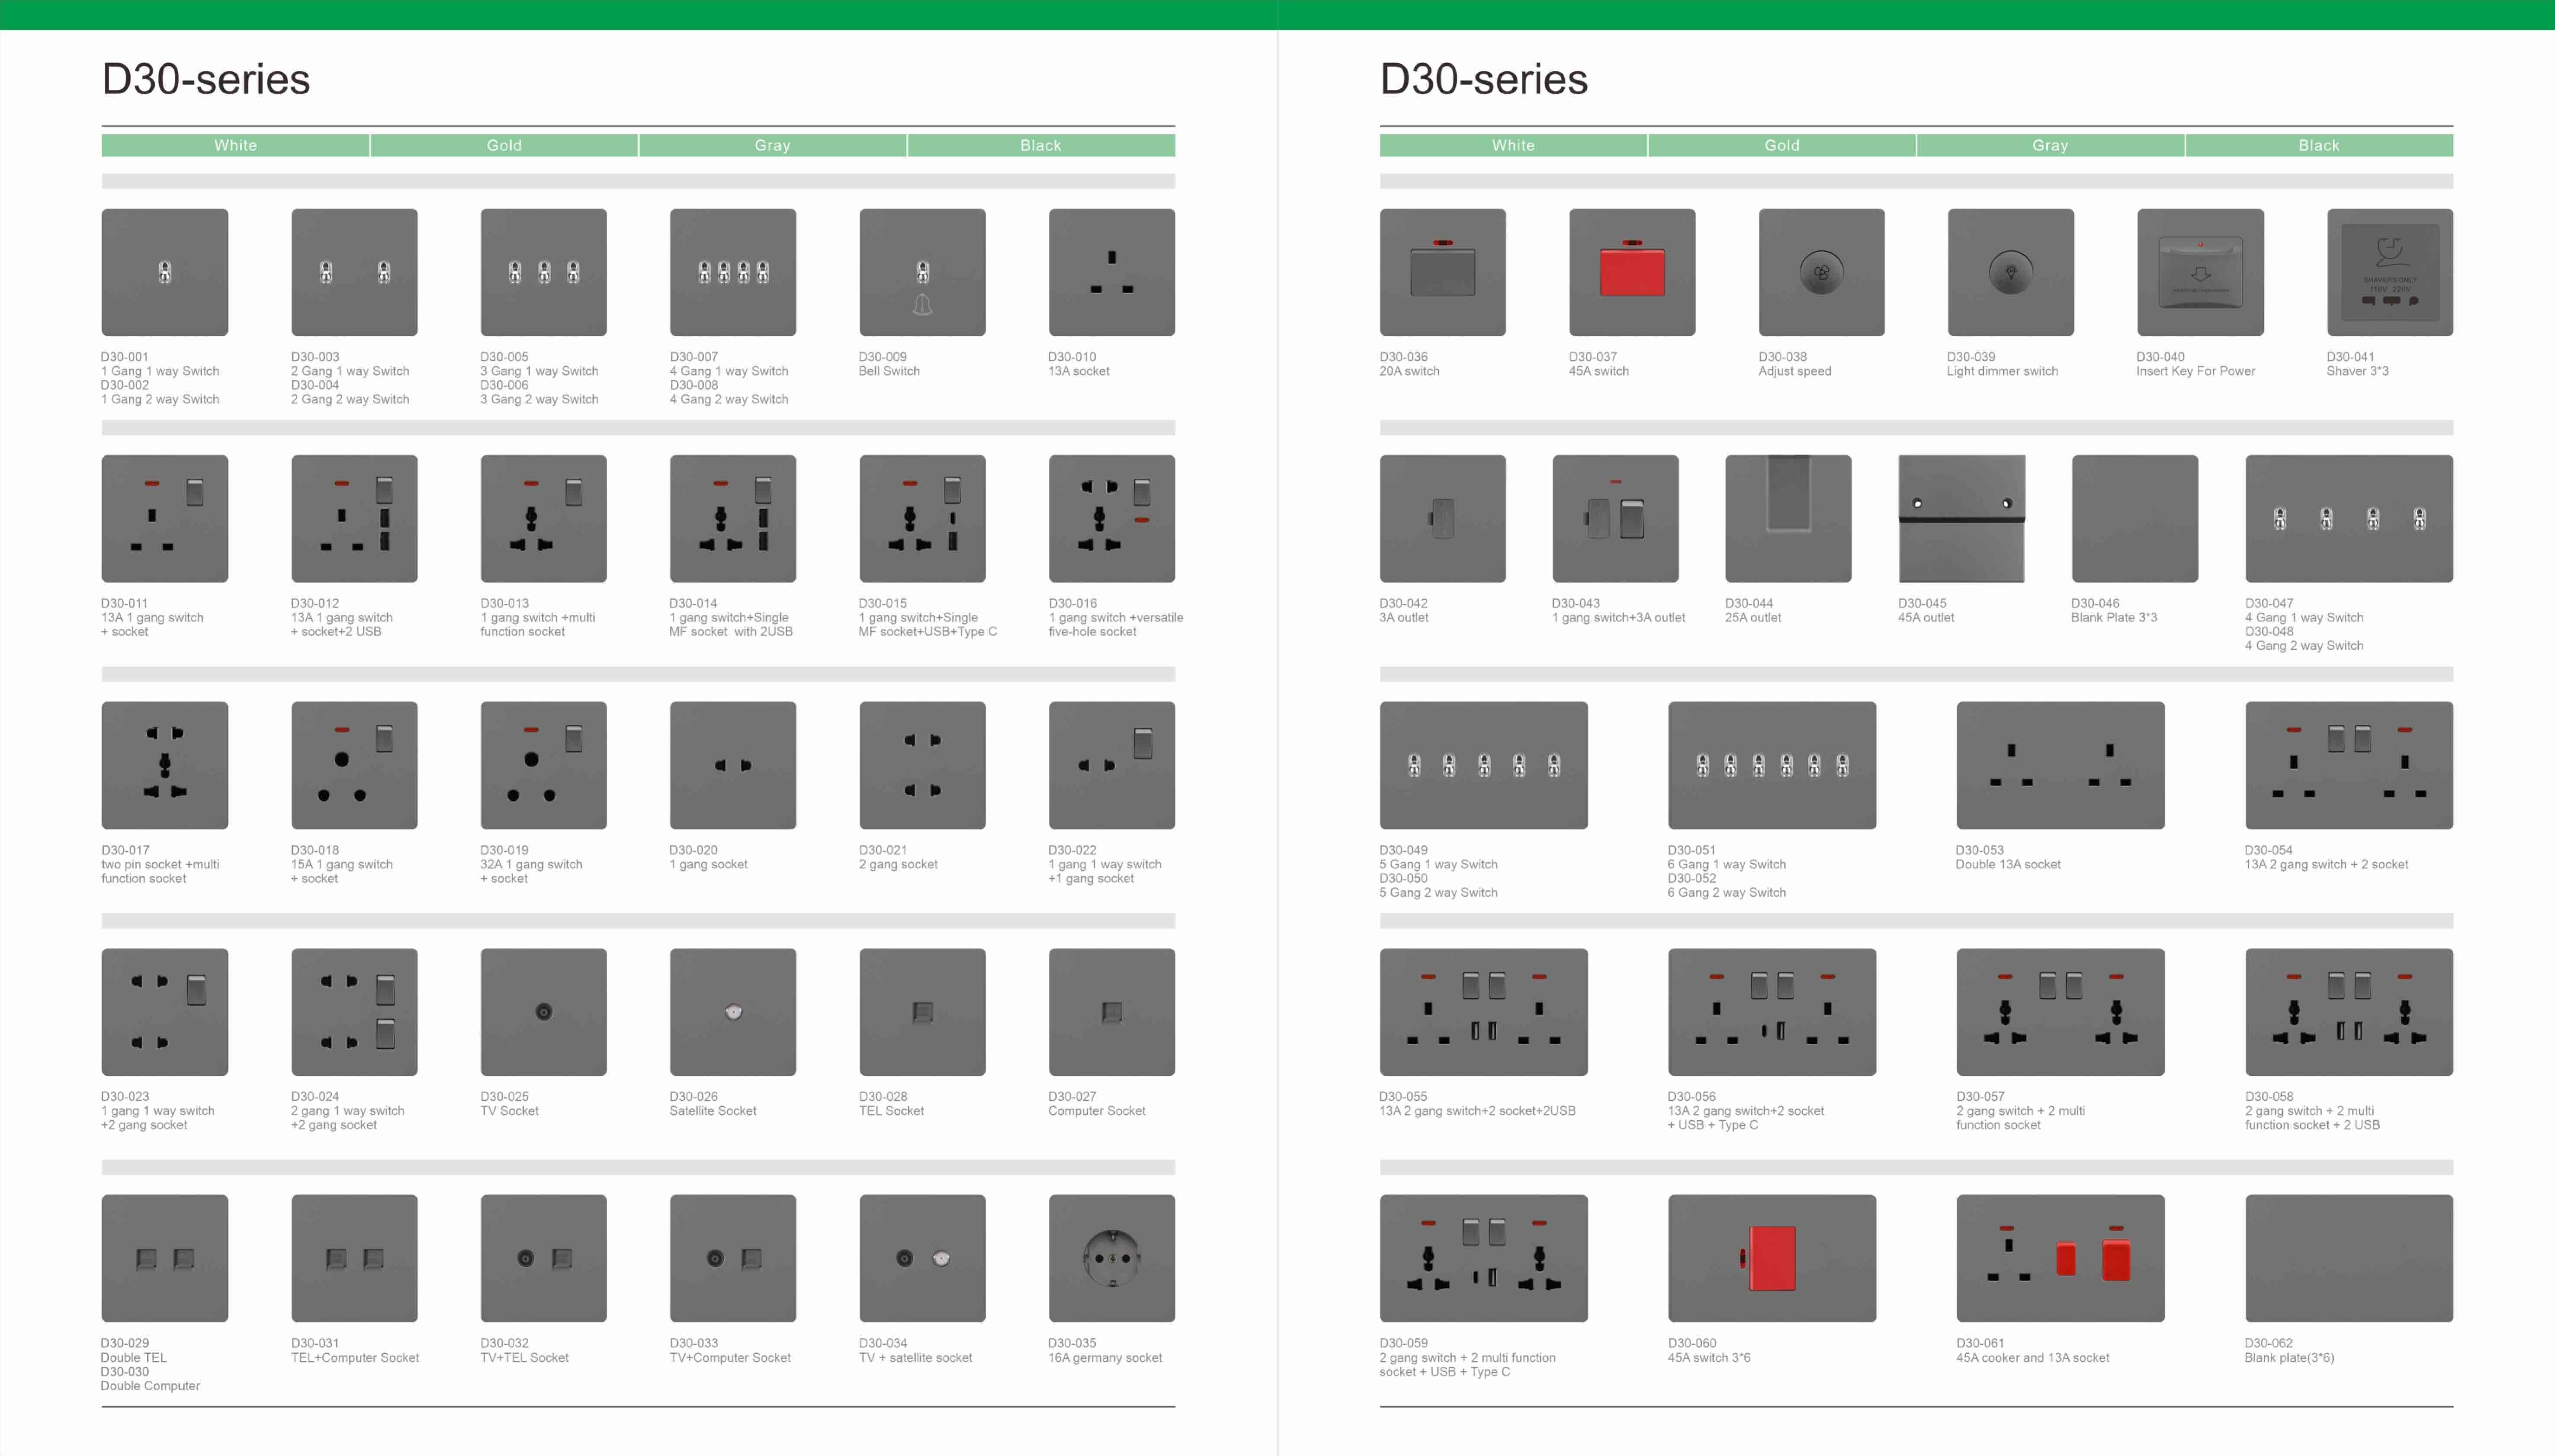This screenshot has width=2555, height=1456.
Task: Select the 16A germany socket image
Action: (1111, 1258)
